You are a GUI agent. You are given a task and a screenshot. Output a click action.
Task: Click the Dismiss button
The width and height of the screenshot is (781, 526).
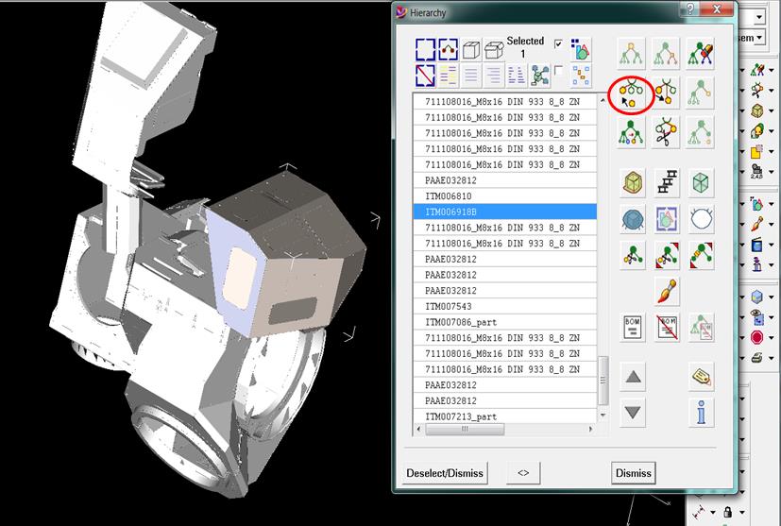(634, 473)
